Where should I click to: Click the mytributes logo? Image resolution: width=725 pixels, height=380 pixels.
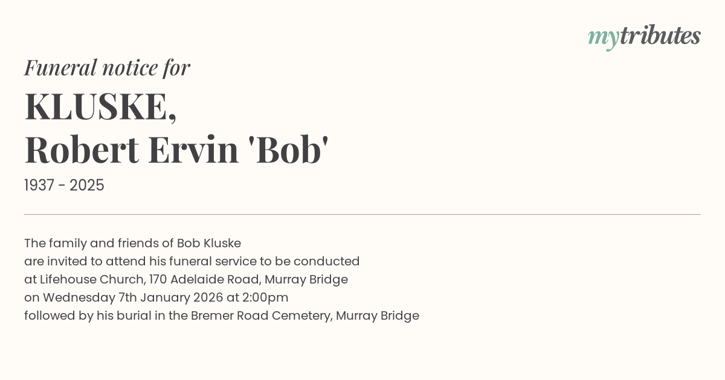coord(644,37)
